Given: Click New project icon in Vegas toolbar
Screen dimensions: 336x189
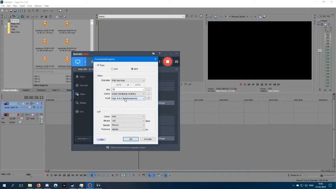Looking at the screenshot, I should coord(3,10).
